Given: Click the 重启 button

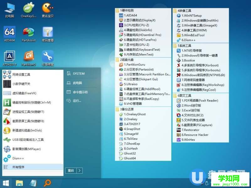Looking at the screenshot, I should coord(71,170).
